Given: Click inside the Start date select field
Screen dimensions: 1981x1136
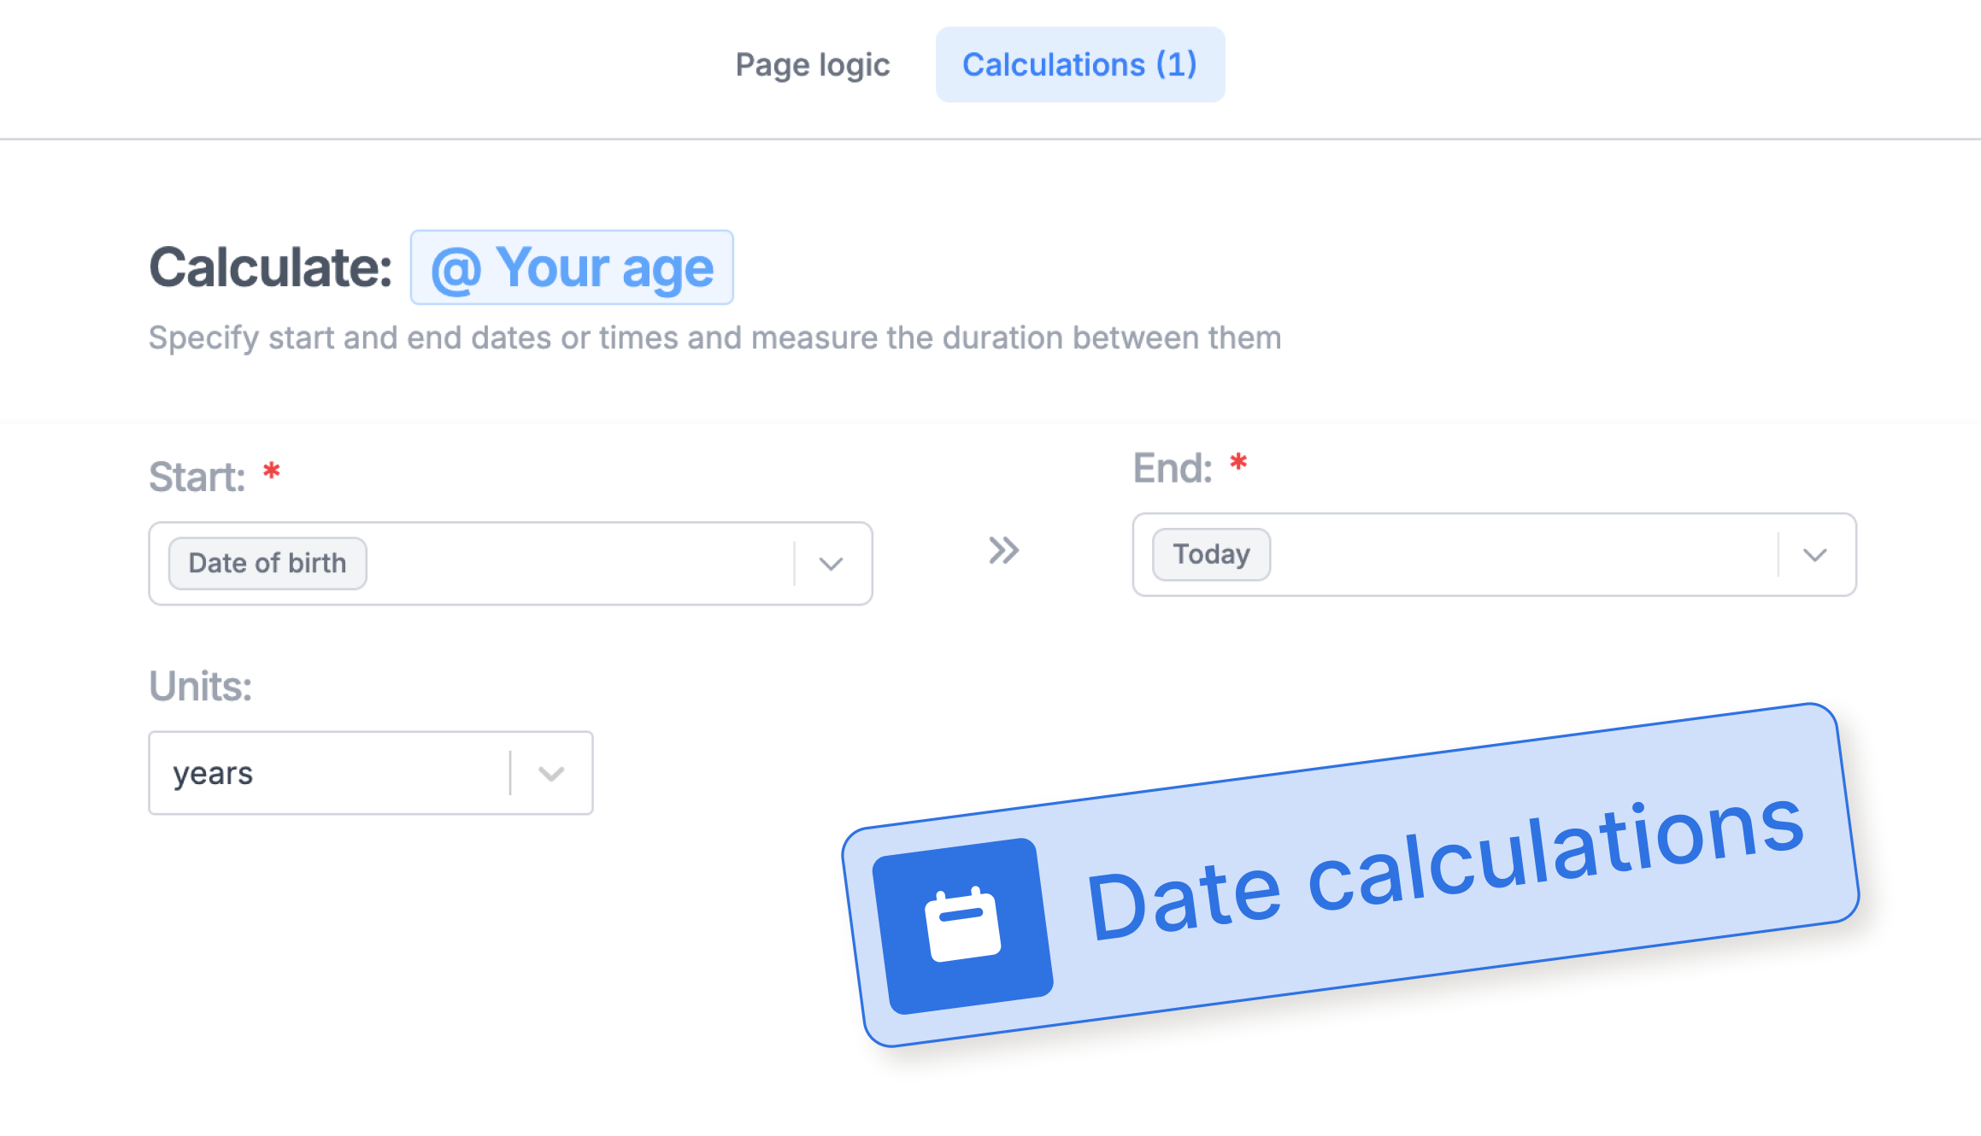Looking at the screenshot, I should (510, 564).
